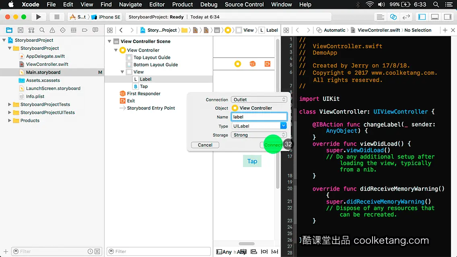Collapse the StoryboardProject root project
The height and width of the screenshot is (257, 457).
pos(4,40)
